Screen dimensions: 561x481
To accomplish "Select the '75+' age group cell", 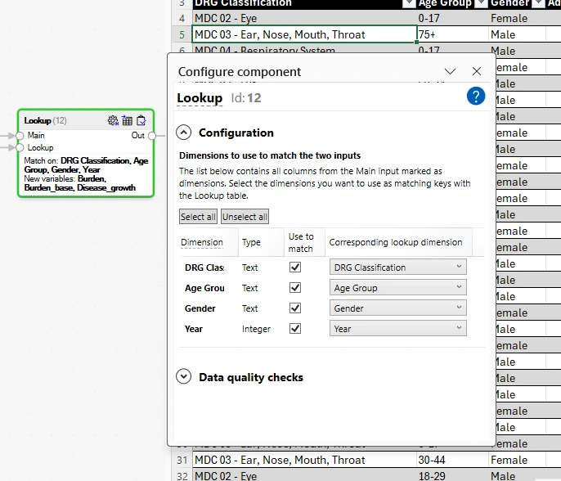I will (453, 34).
